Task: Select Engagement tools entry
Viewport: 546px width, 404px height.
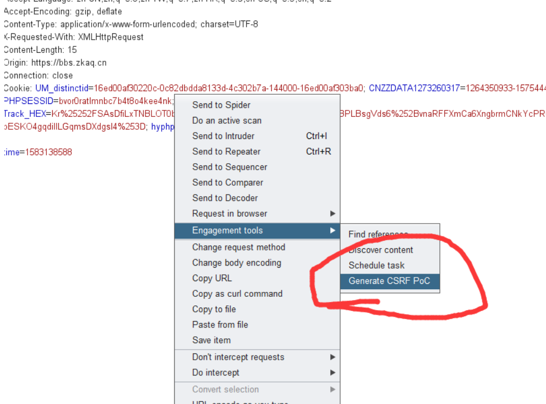Action: (257, 231)
